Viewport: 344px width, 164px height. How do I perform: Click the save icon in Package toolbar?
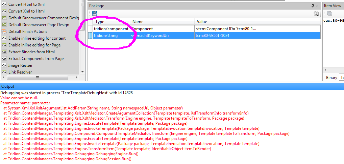(x=94, y=14)
